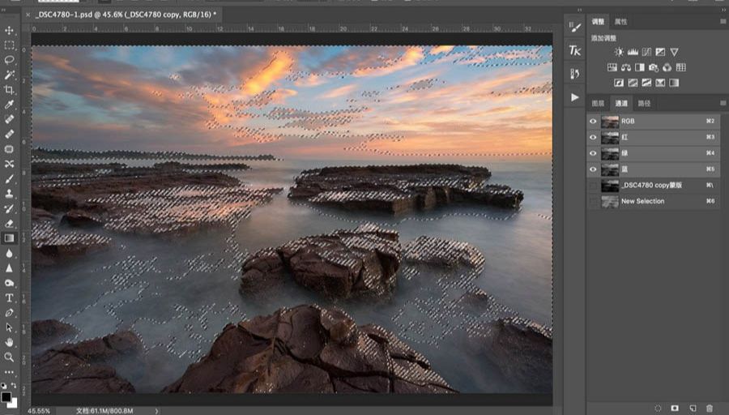The image size is (729, 415).
Task: Select the Brush tool
Action: (9, 179)
